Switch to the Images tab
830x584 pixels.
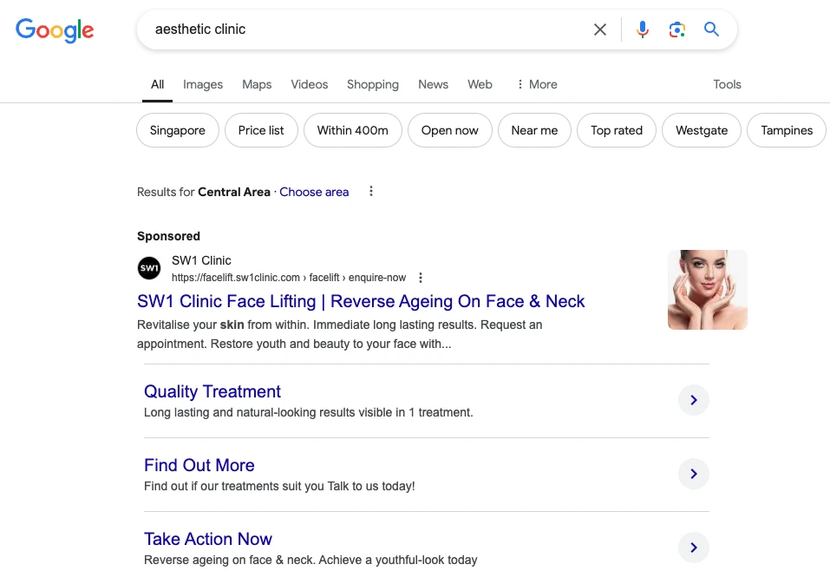(x=203, y=85)
